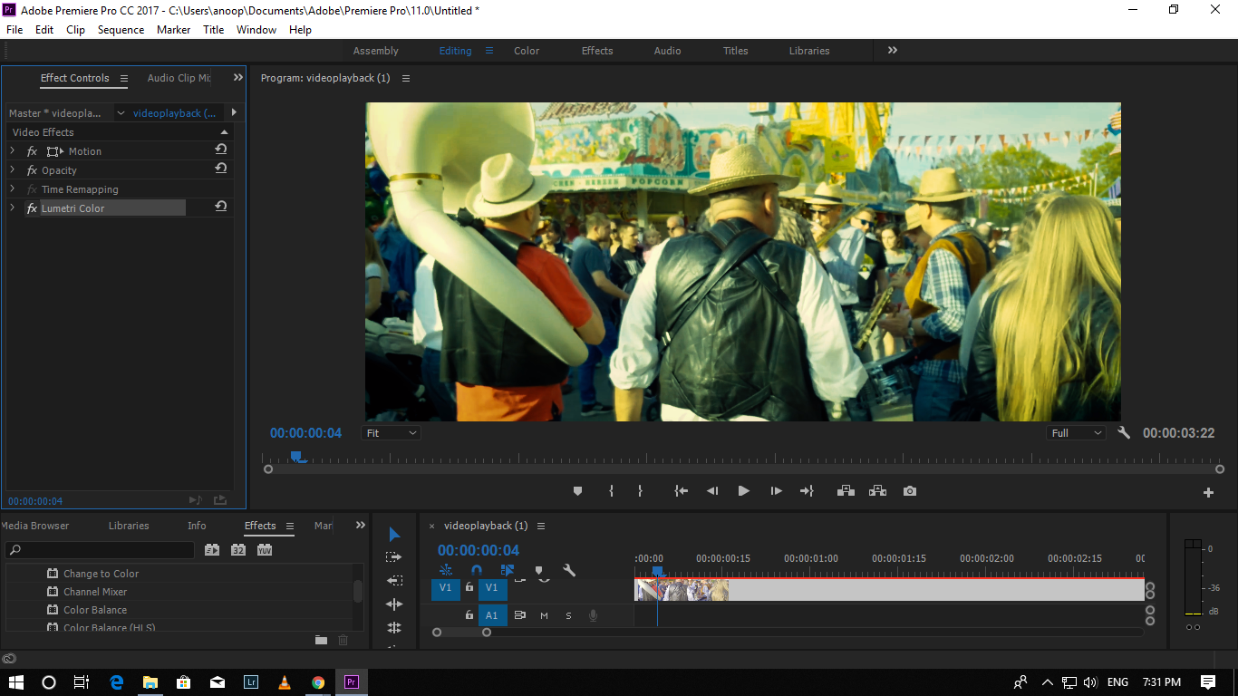Create new custom bin folder

tap(321, 640)
